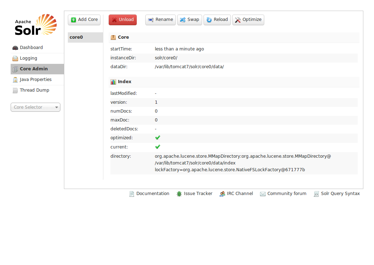
Task: Open the Core Selector dropdown
Action: [x=36, y=107]
